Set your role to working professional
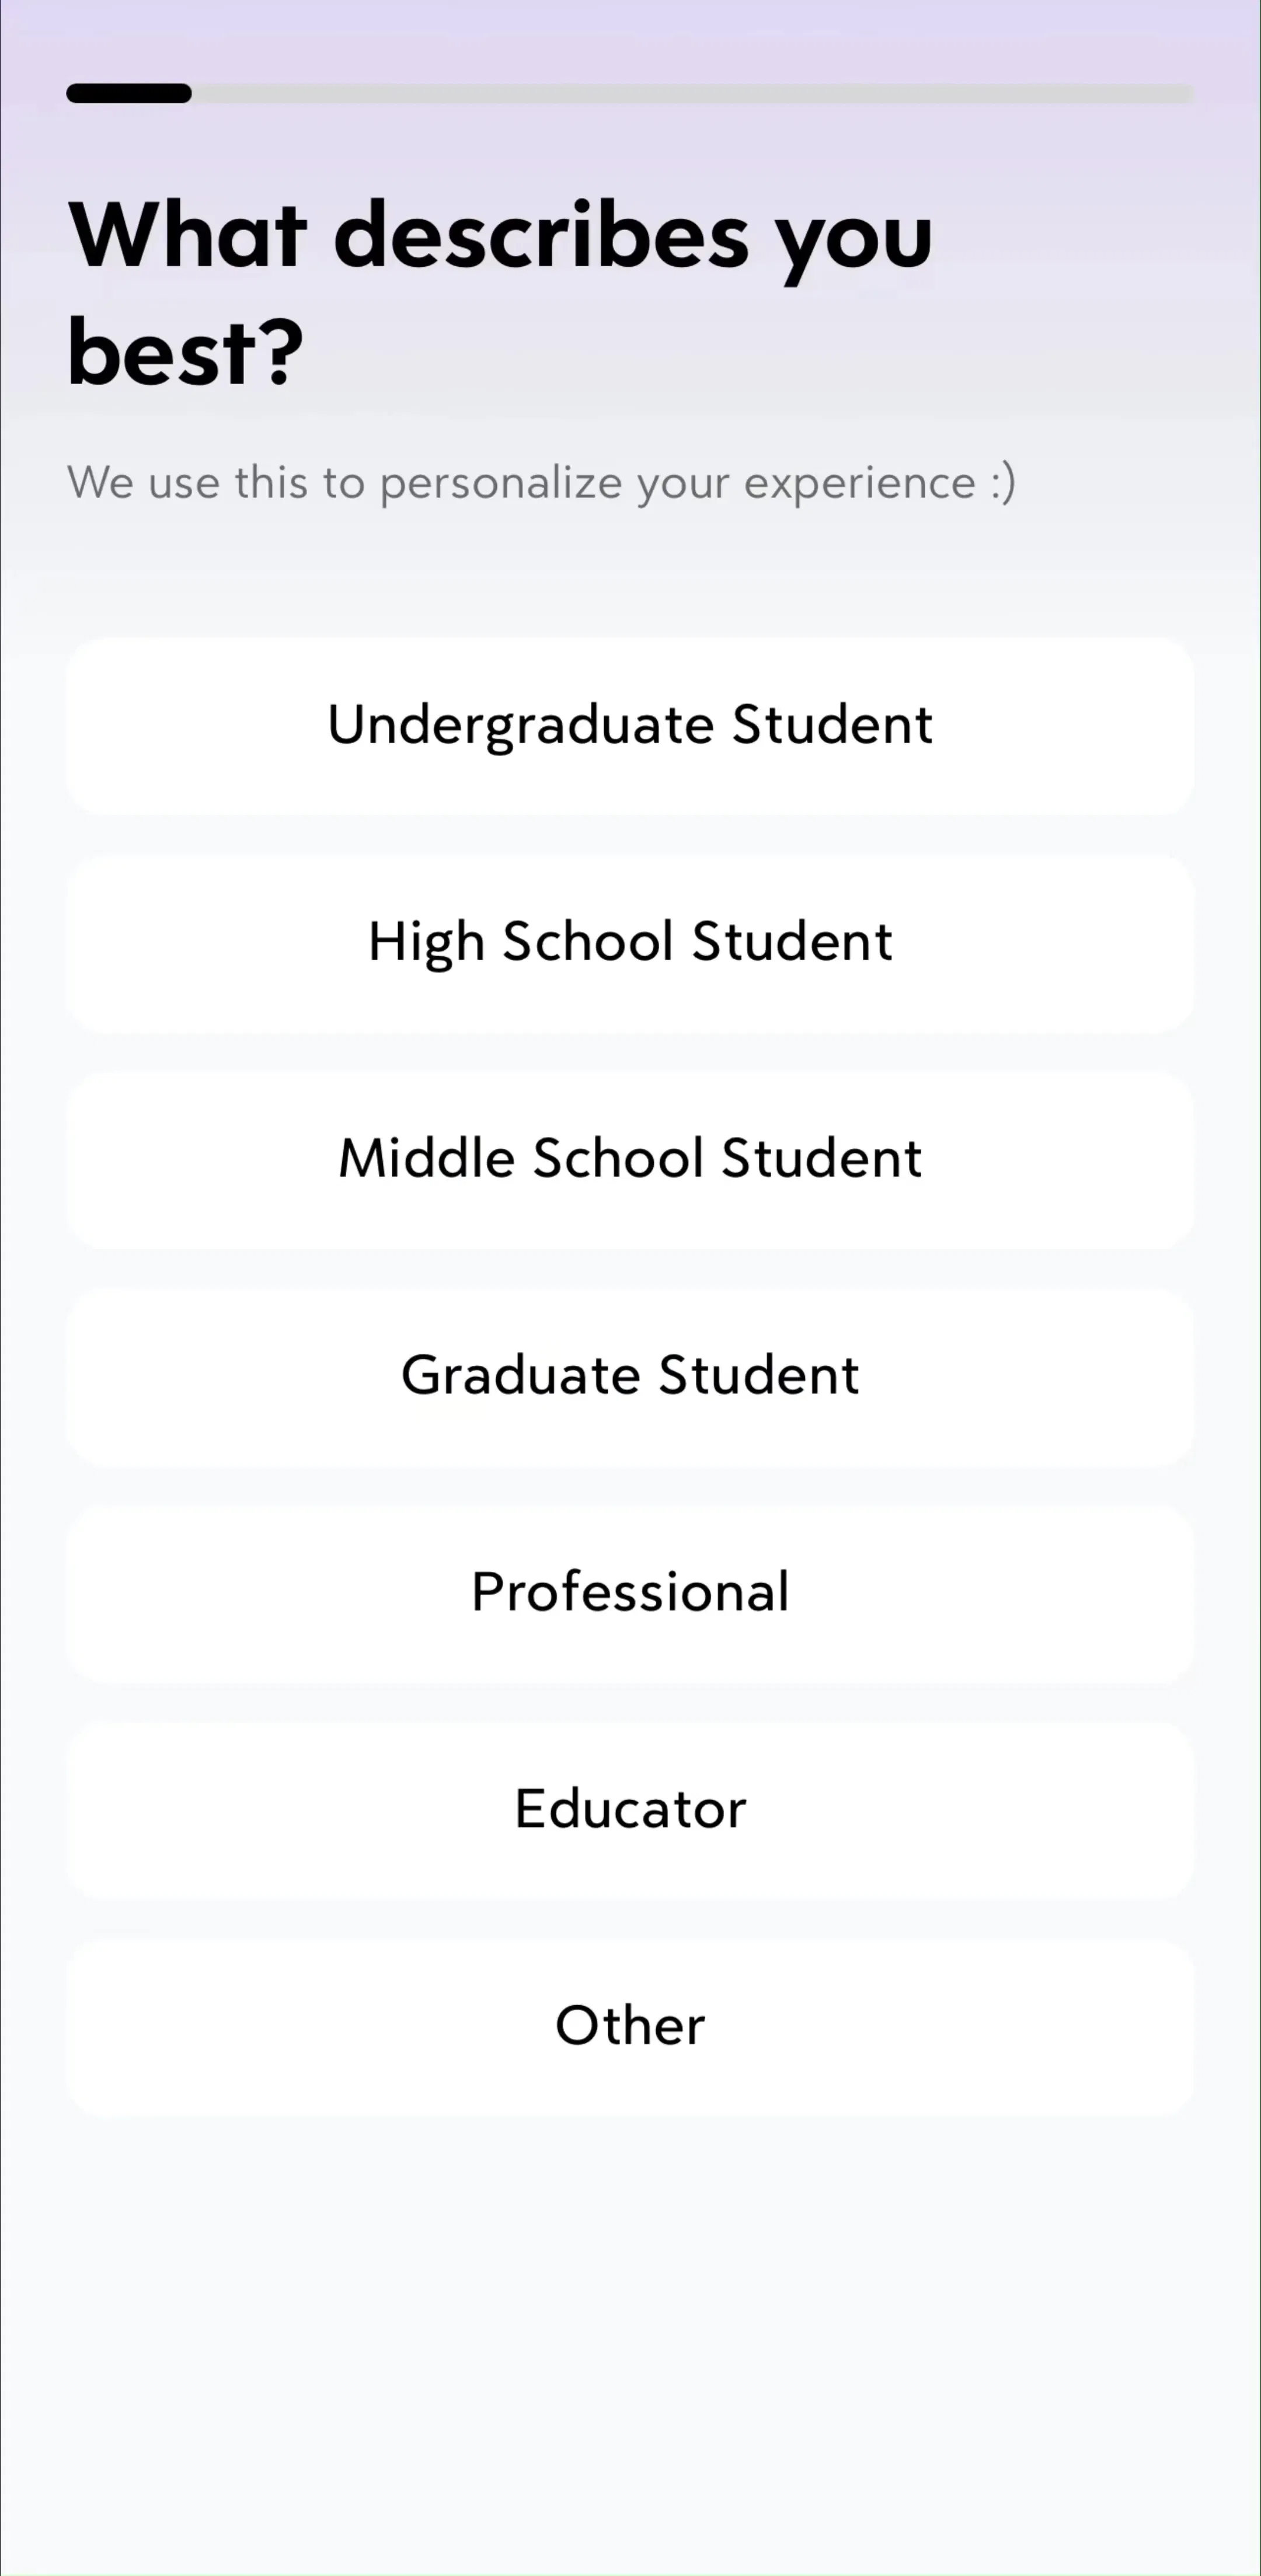This screenshot has width=1261, height=2576. [630, 1594]
